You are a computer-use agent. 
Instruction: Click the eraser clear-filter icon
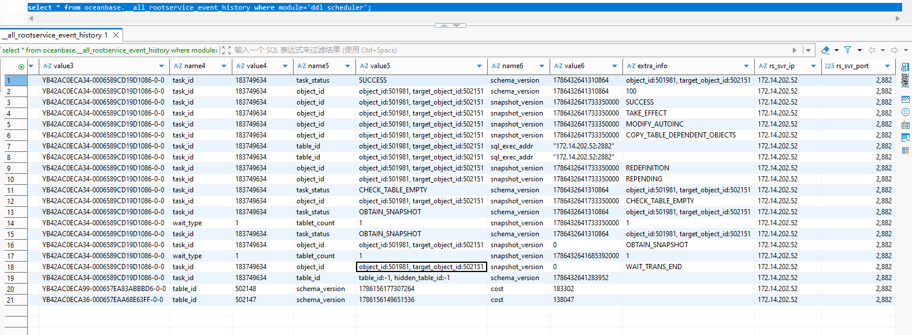coord(825,50)
